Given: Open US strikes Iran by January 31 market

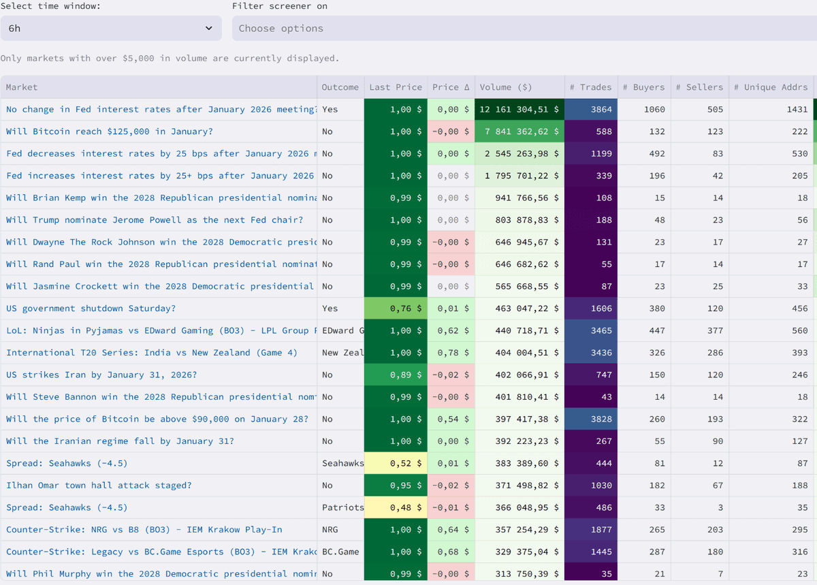Looking at the screenshot, I should click(101, 375).
